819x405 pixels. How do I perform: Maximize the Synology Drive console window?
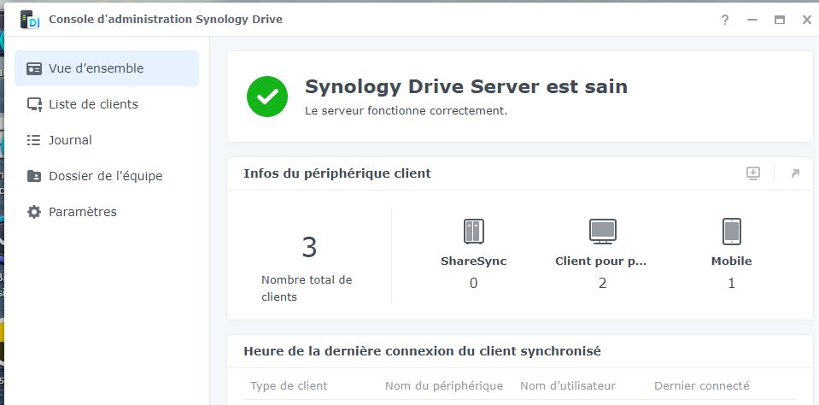coord(780,20)
